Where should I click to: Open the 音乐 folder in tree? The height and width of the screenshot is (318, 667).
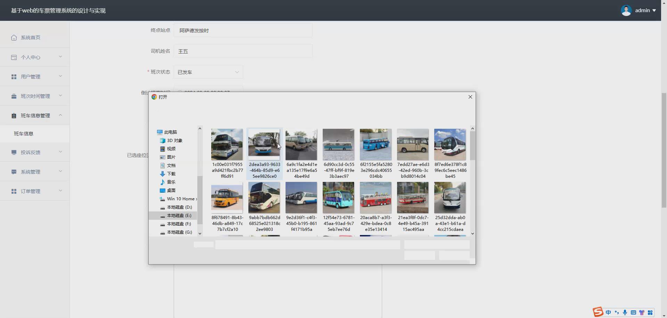click(168, 182)
